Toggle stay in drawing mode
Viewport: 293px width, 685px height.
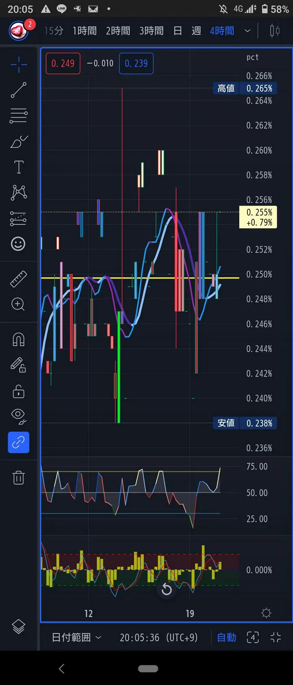click(x=19, y=365)
